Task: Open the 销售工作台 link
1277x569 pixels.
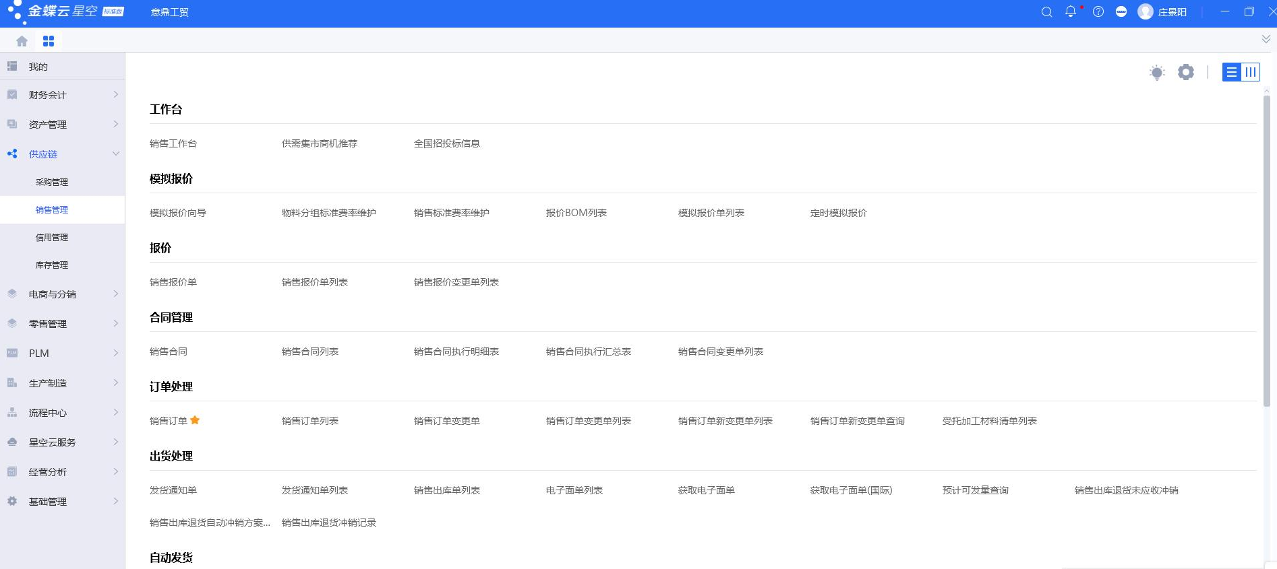Action: click(x=173, y=143)
